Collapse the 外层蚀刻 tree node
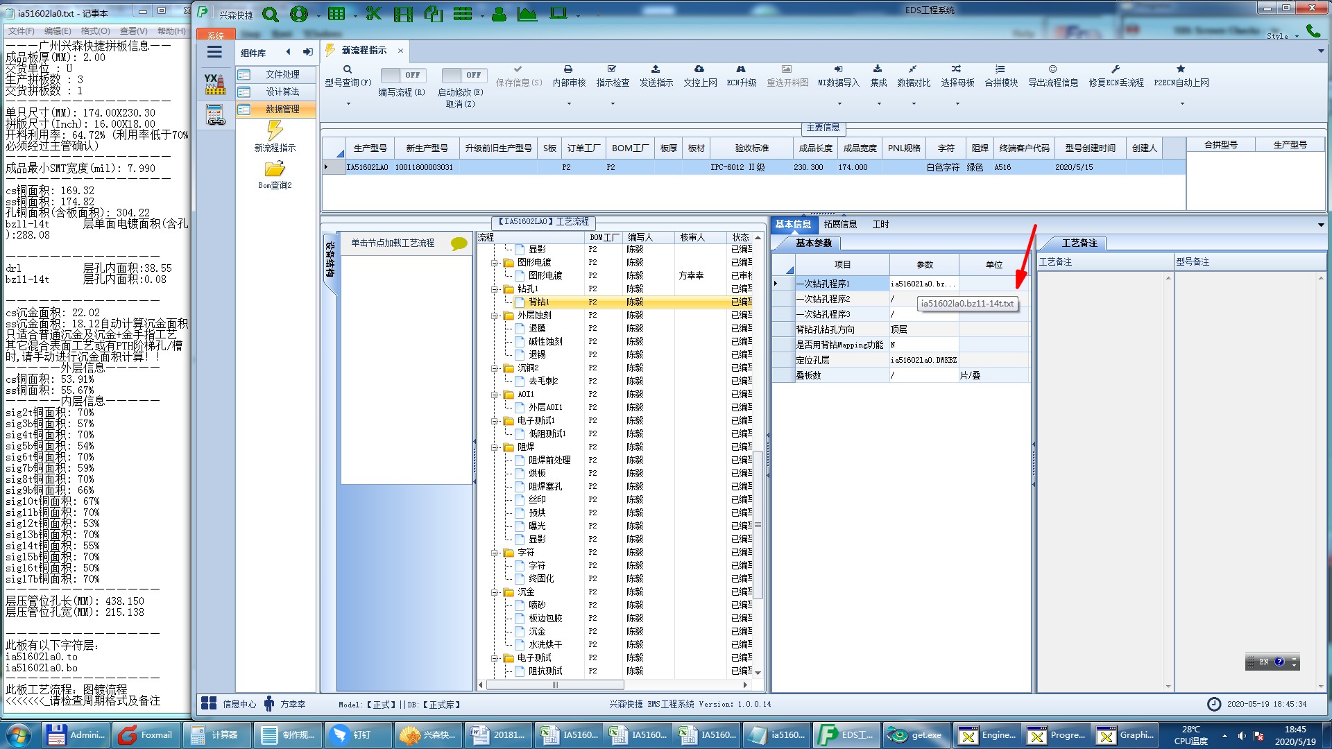The height and width of the screenshot is (749, 1332). [495, 316]
